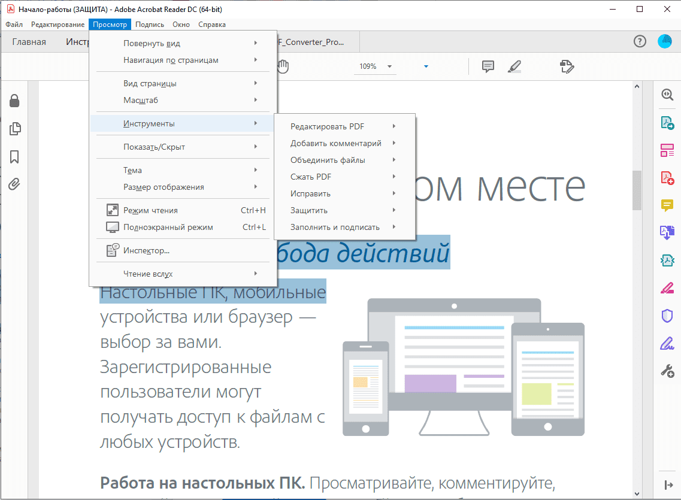The image size is (681, 500).
Task: Open the Окно menu
Action: 181,25
